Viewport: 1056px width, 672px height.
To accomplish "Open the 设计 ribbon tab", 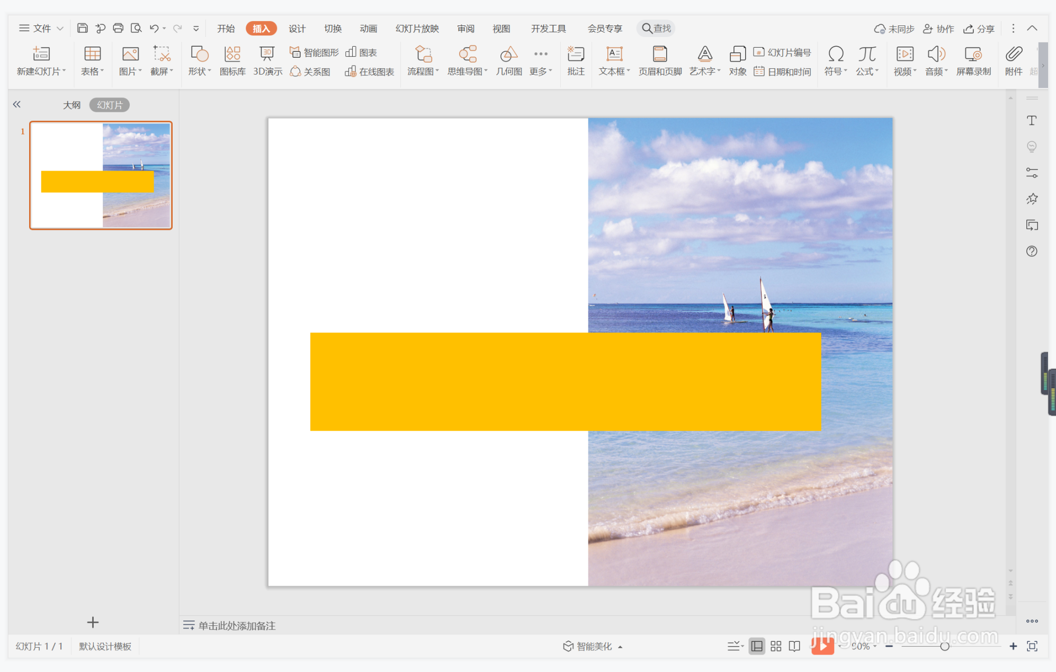I will coord(297,29).
